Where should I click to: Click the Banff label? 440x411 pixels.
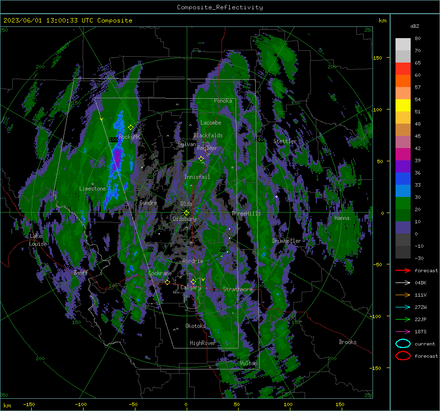[81, 273]
